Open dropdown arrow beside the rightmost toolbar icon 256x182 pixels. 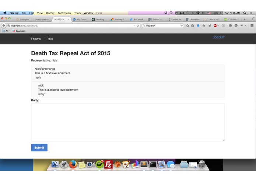tap(246, 26)
